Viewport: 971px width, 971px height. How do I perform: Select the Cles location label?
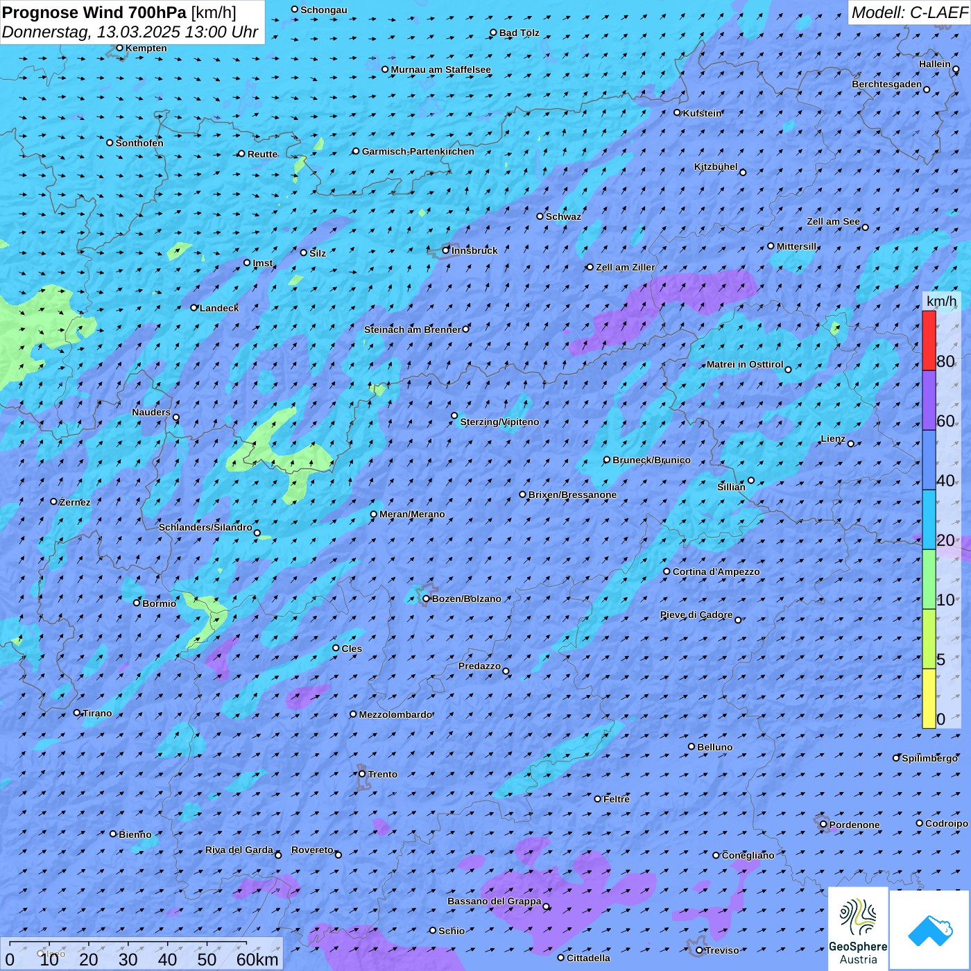click(x=352, y=648)
